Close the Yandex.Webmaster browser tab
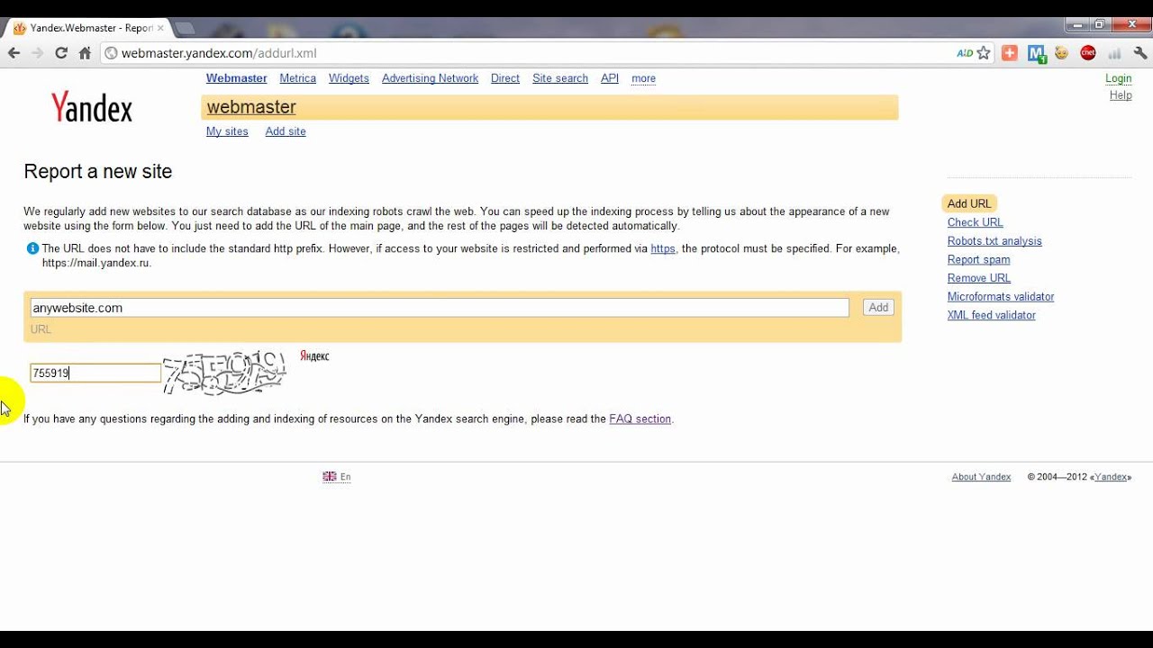This screenshot has height=648, width=1153. (160, 28)
